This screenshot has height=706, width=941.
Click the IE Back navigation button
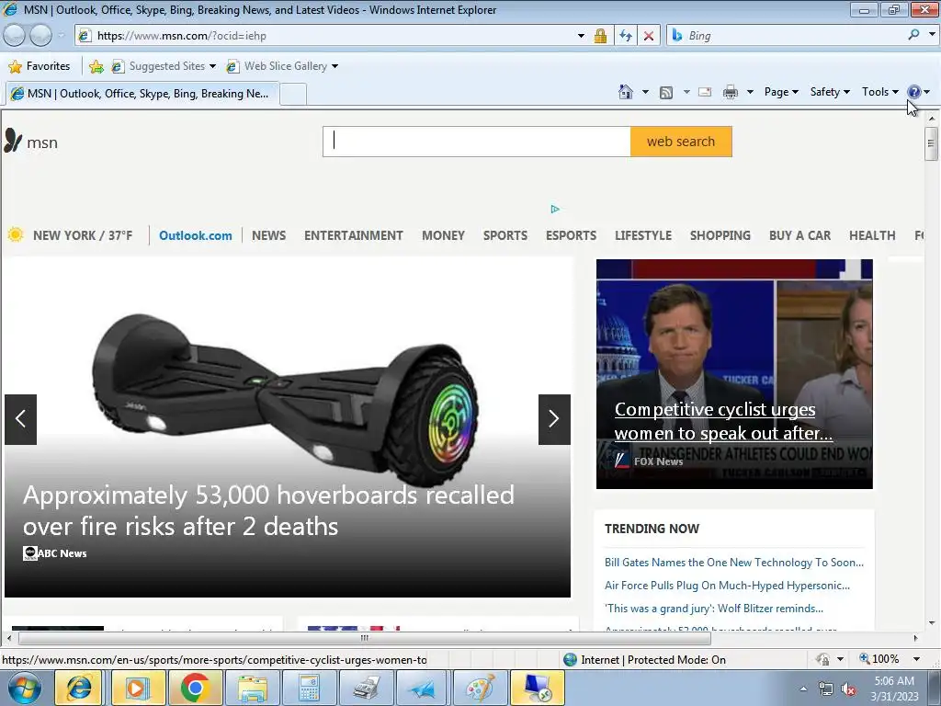pyautogui.click(x=15, y=36)
